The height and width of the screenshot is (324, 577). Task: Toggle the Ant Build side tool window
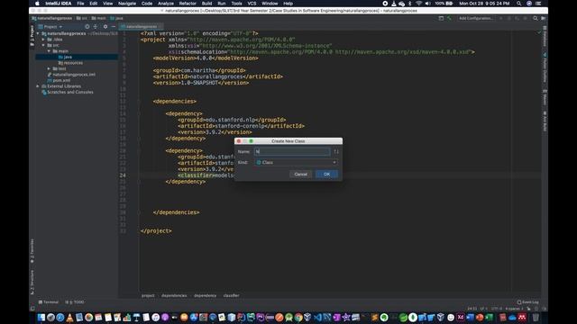pyautogui.click(x=545, y=121)
